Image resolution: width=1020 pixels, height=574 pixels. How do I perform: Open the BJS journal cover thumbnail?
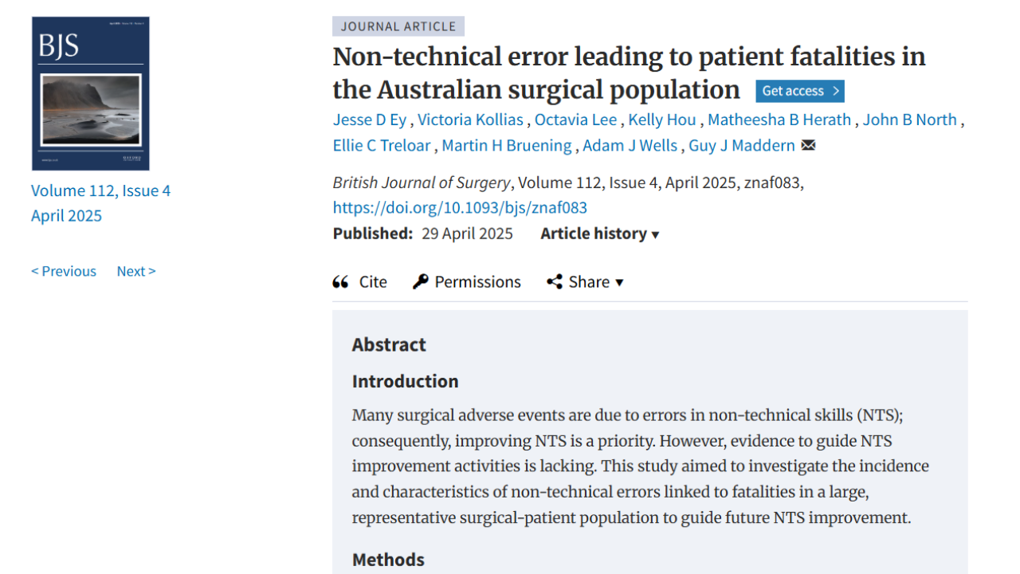pos(91,93)
